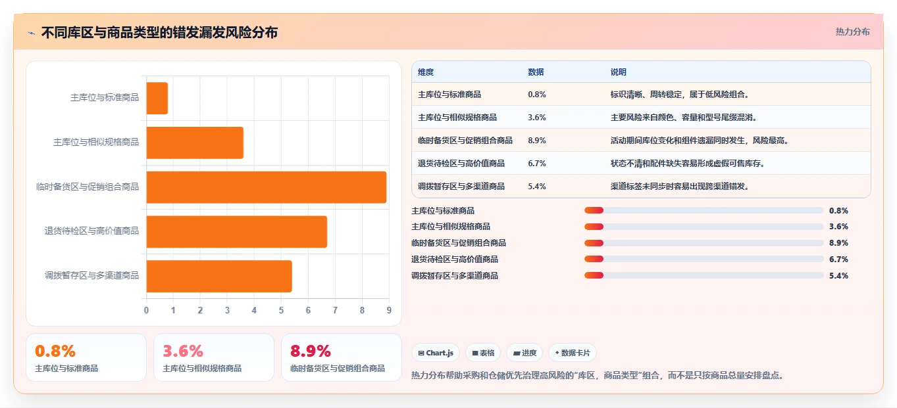Click the x-axis tick label 9

[389, 310]
